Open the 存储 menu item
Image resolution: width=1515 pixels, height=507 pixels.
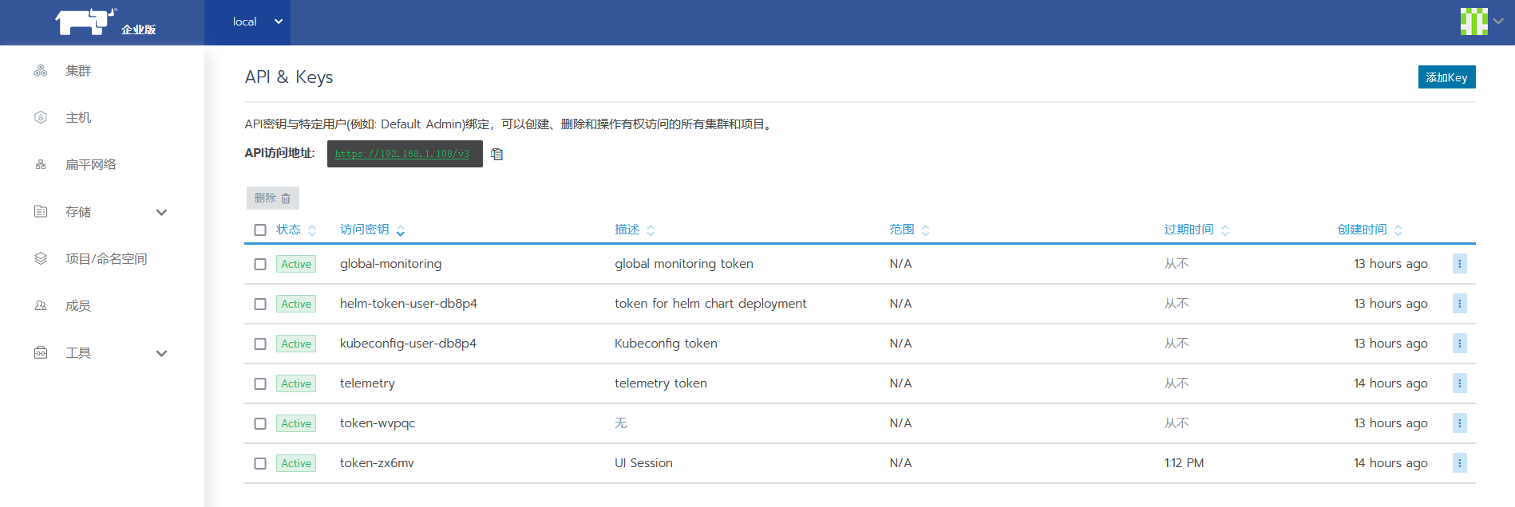pyautogui.click(x=78, y=211)
